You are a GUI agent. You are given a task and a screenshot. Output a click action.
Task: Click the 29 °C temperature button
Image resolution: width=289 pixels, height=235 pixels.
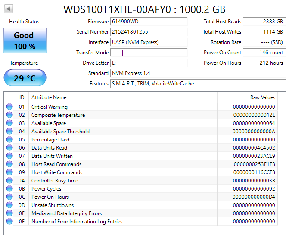click(x=24, y=78)
